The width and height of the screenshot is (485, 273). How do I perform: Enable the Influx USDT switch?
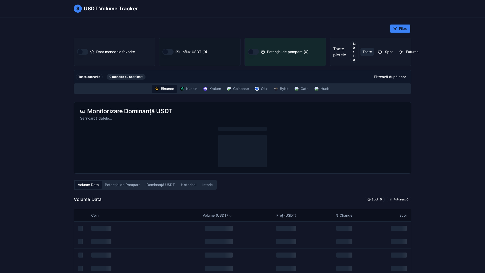pyautogui.click(x=168, y=52)
